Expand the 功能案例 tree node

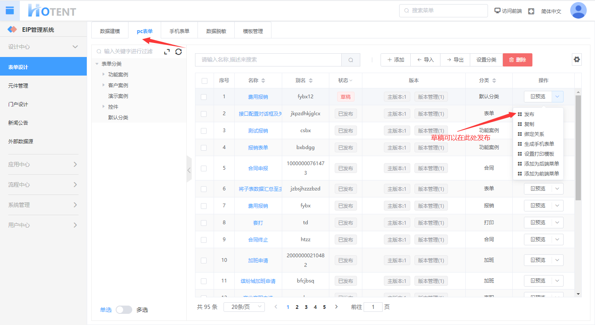[x=103, y=74]
